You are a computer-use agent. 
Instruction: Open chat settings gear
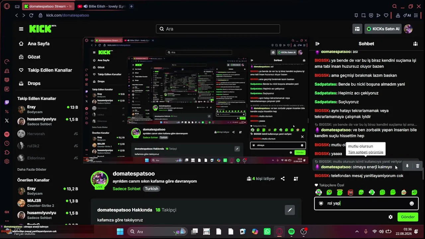click(390, 217)
